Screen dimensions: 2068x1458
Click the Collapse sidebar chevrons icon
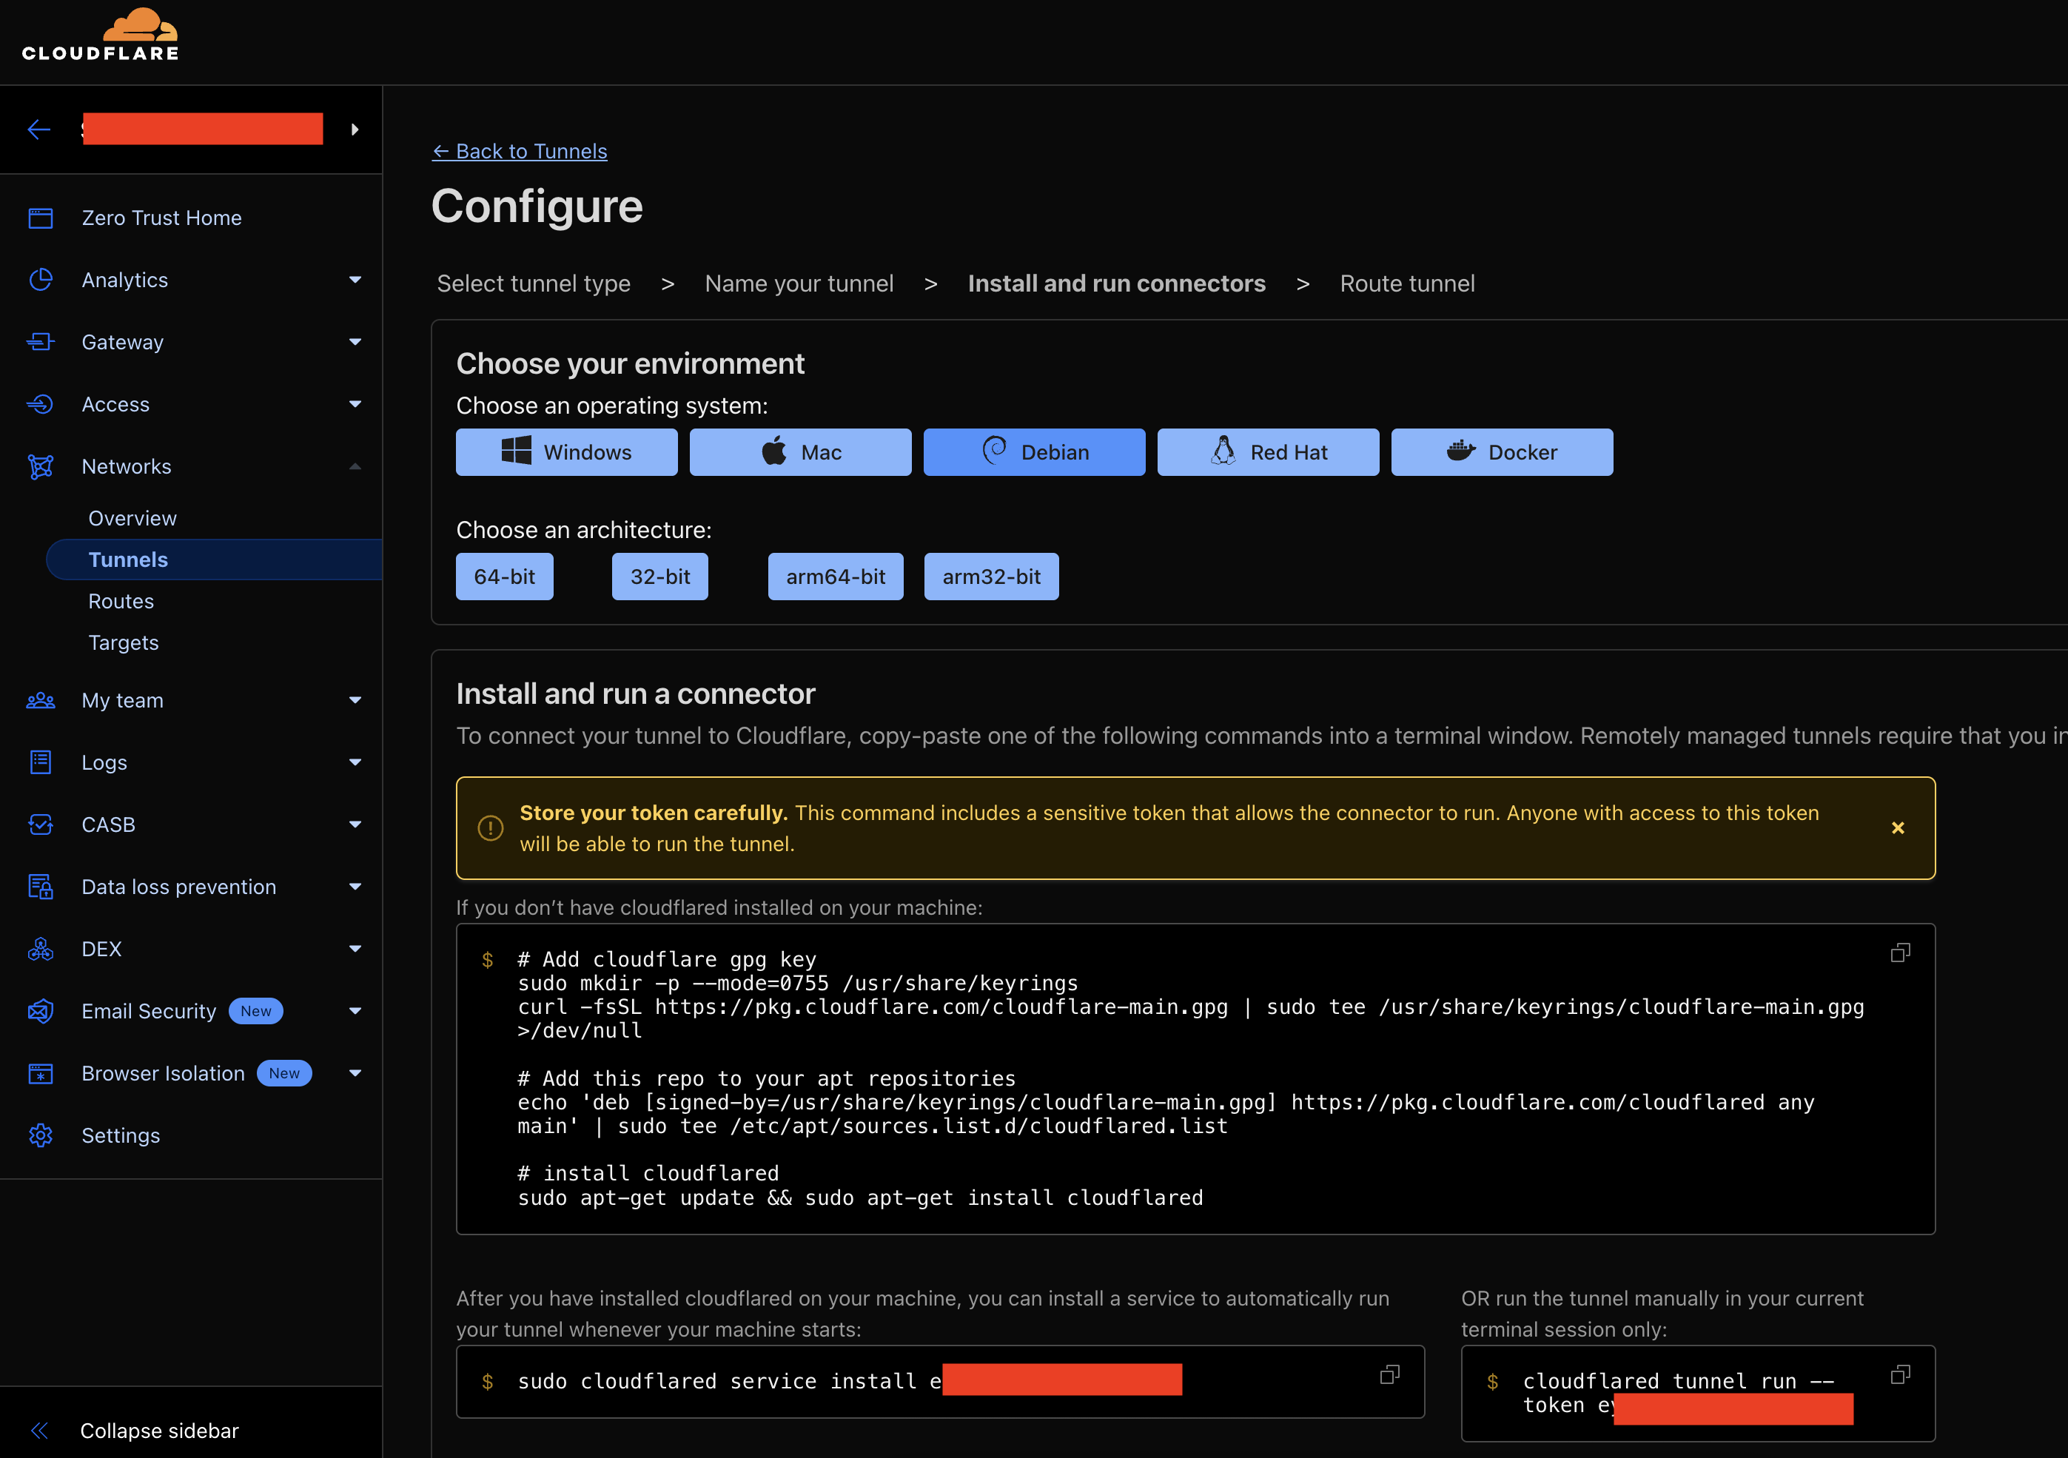pyautogui.click(x=40, y=1430)
